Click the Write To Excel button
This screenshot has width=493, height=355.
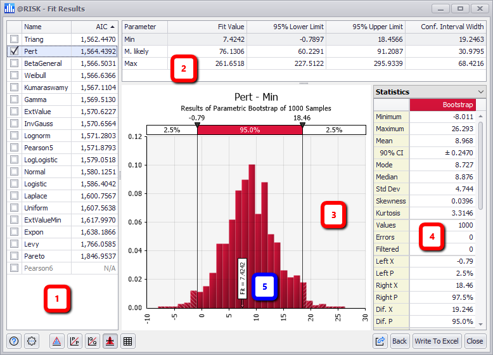coord(436,341)
